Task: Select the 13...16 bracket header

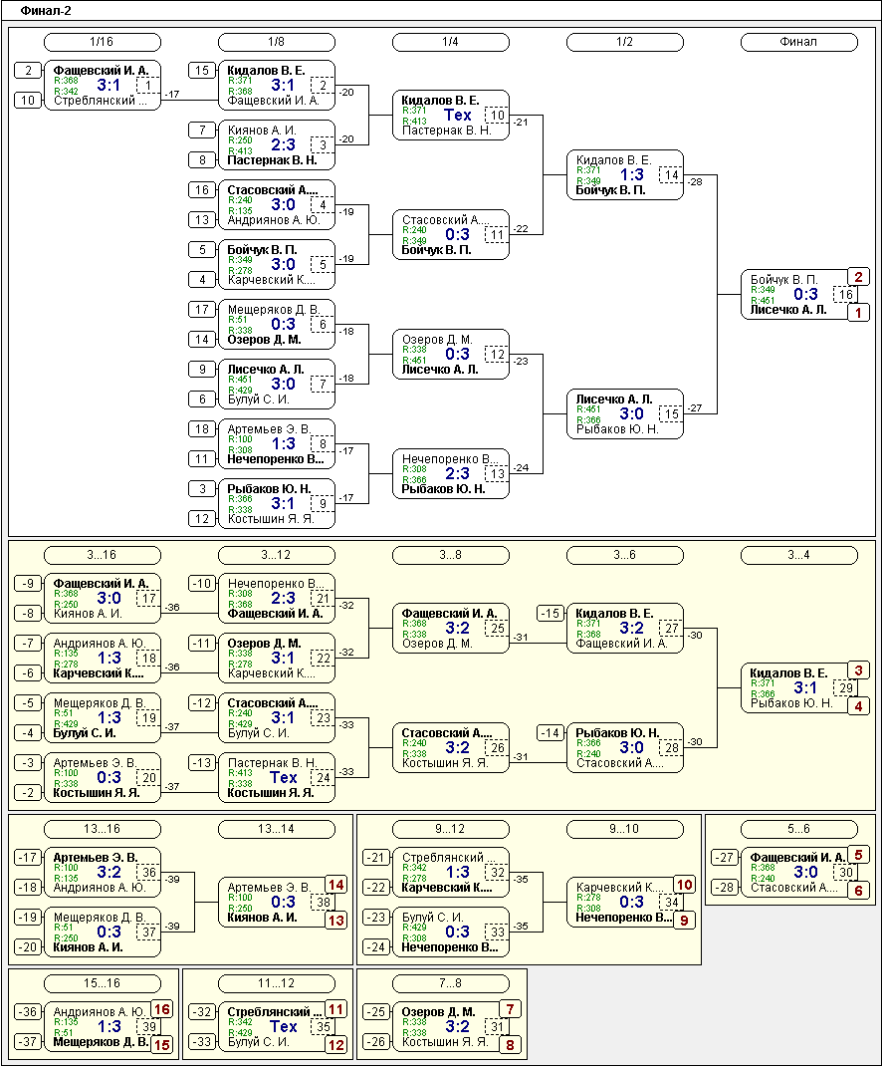Action: pyautogui.click(x=103, y=829)
